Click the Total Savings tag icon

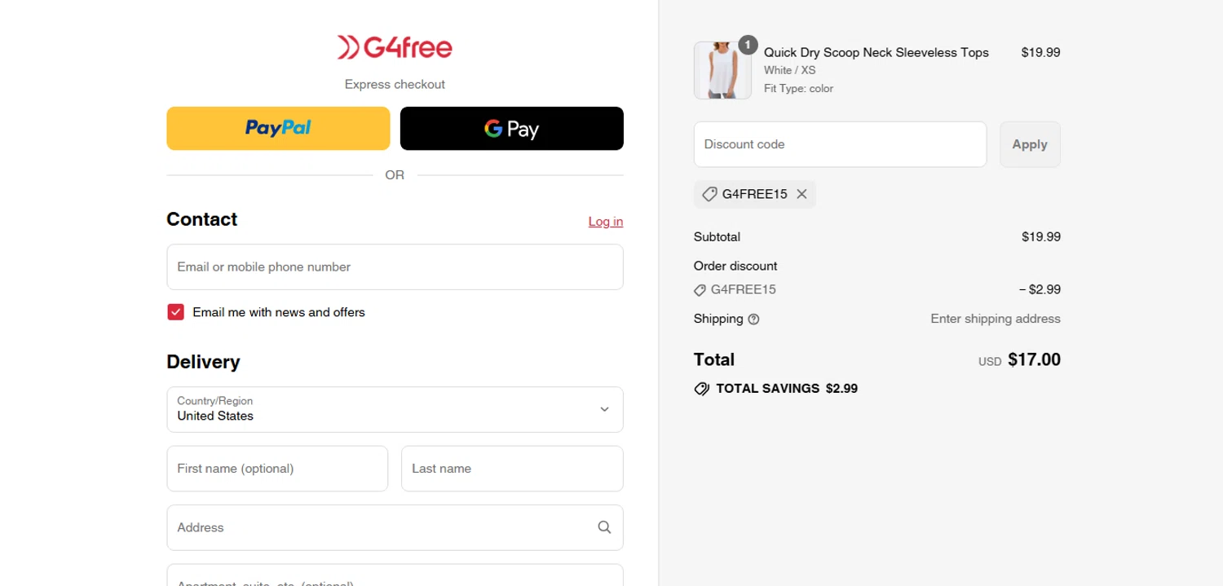click(x=701, y=389)
